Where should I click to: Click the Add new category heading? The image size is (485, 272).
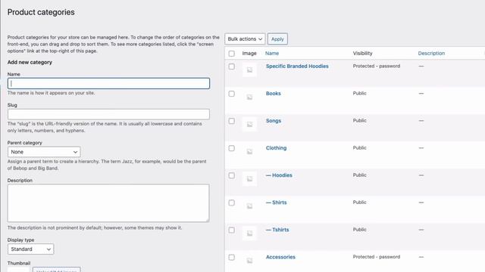30,62
